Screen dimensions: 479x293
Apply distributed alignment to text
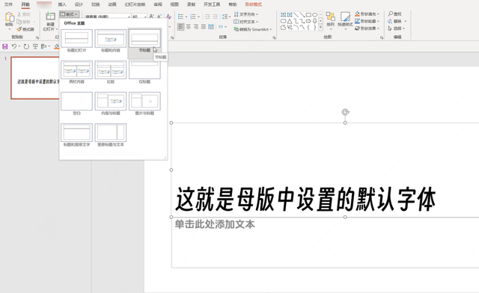pyautogui.click(x=211, y=27)
